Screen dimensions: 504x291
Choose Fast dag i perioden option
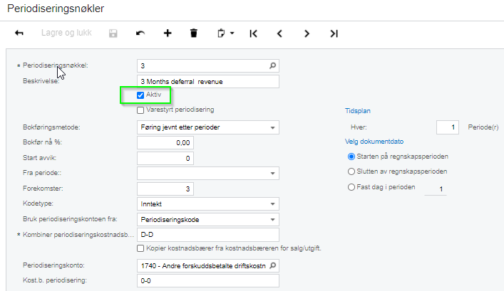[350, 187]
